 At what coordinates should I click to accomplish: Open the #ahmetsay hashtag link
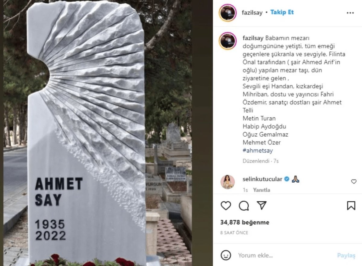coord(258,150)
